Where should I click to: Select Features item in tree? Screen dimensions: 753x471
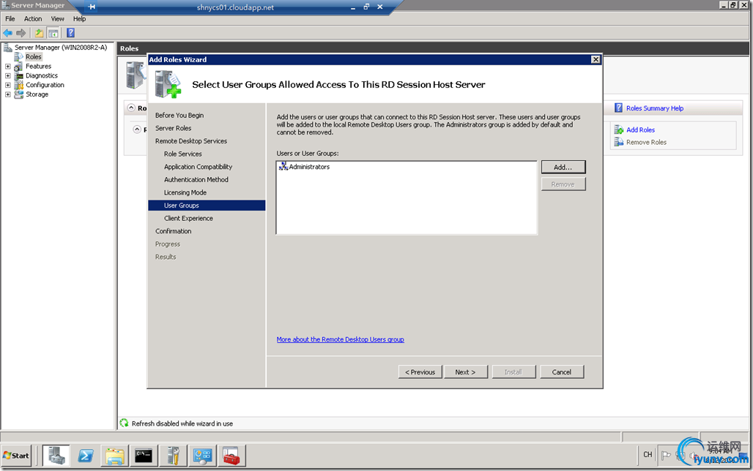(x=38, y=67)
